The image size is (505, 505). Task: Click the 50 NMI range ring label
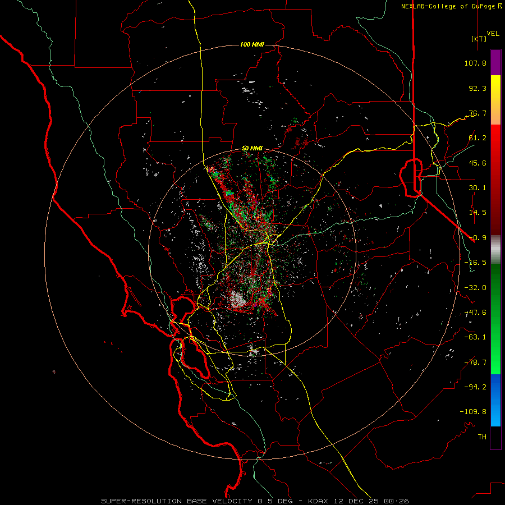pyautogui.click(x=252, y=149)
